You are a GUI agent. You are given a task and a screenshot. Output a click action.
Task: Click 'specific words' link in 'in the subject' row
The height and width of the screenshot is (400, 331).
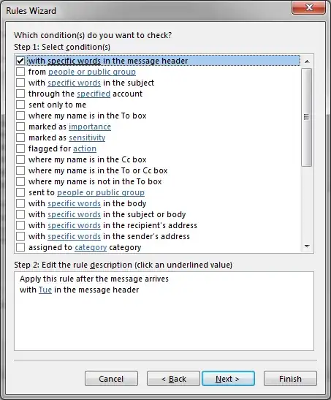(74, 83)
